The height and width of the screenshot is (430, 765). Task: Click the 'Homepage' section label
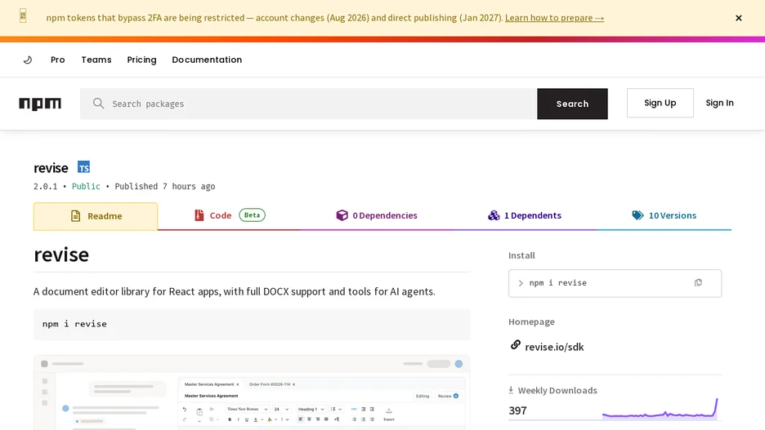pos(531,322)
